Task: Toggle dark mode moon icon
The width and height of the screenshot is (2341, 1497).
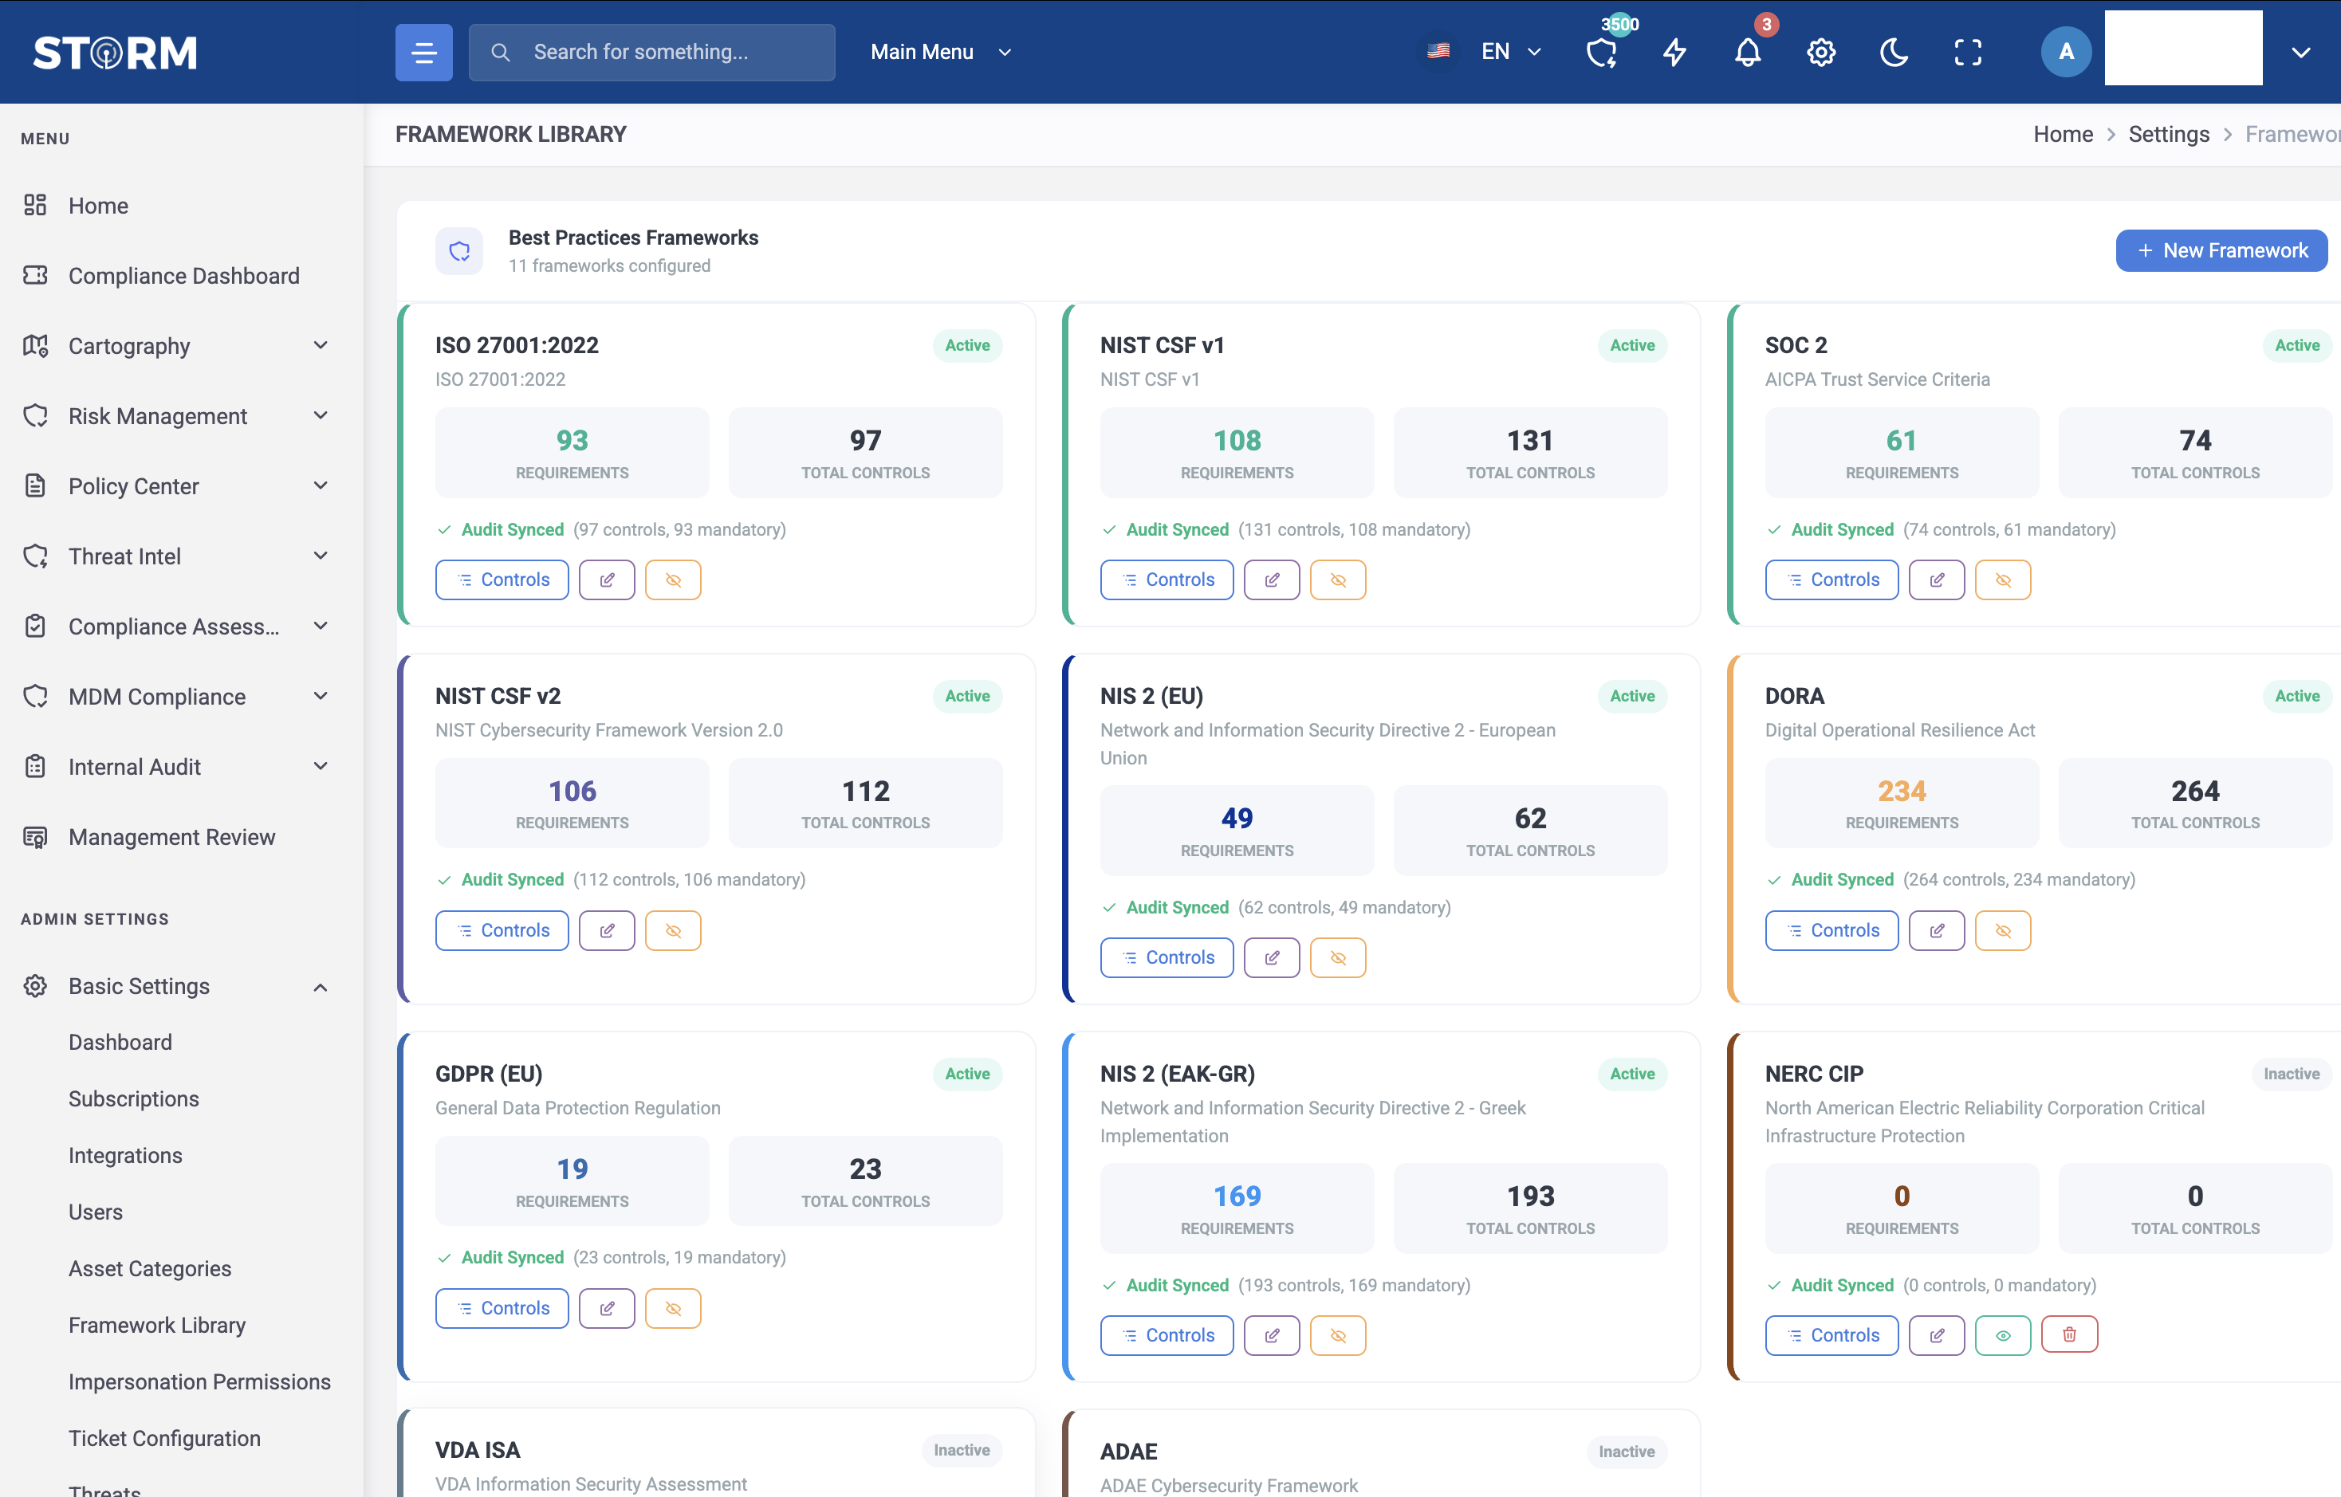Action: (1894, 53)
